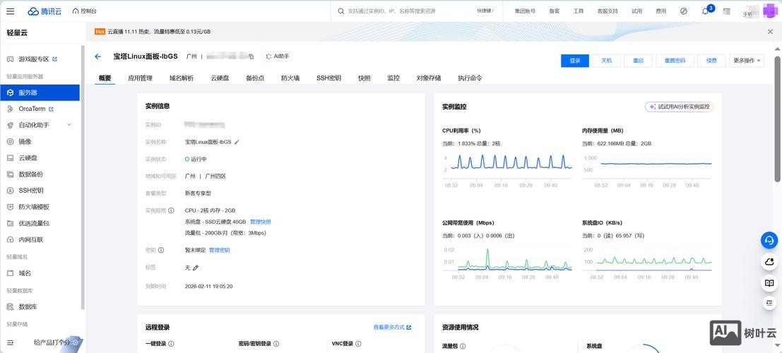Switch to the 对象存储 tab
The width and height of the screenshot is (782, 353).
point(429,78)
